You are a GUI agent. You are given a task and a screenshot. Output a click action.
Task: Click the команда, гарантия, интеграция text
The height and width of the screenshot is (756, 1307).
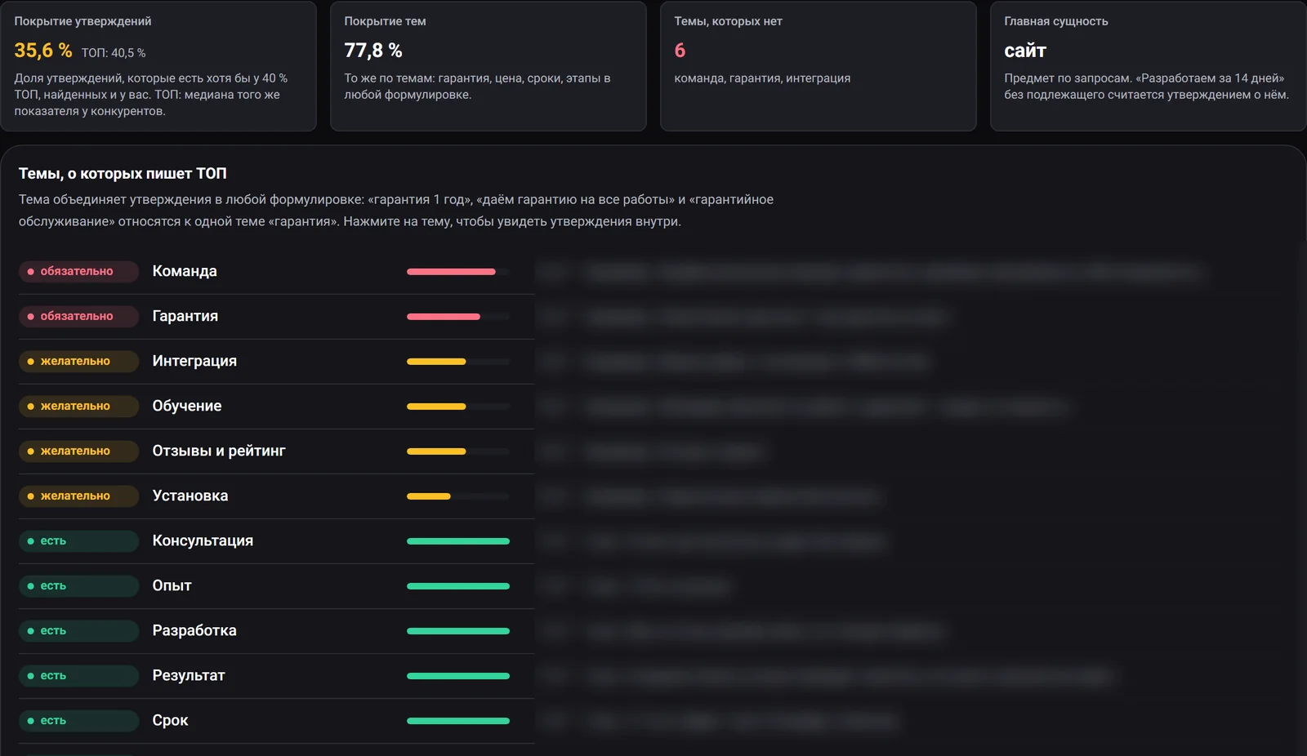click(762, 78)
